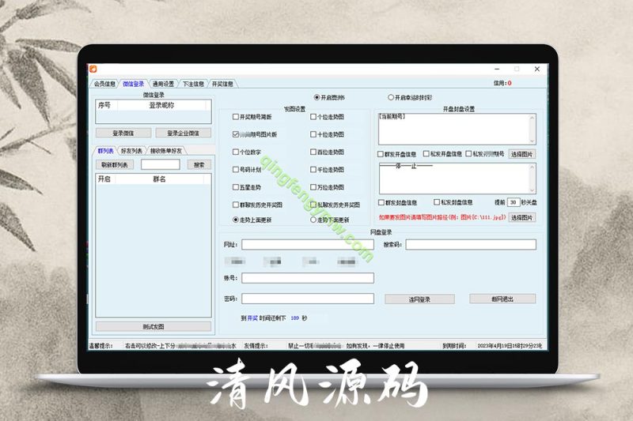Screen dimensions: 633x421
Task: Open the 通用设置 tab
Action: [x=163, y=83]
